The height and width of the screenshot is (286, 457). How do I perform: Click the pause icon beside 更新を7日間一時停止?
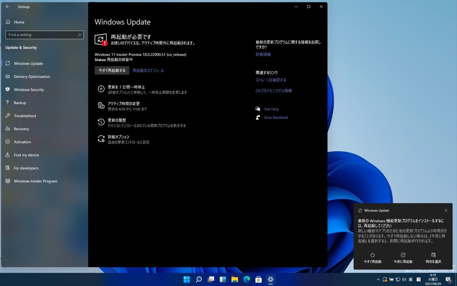point(101,89)
